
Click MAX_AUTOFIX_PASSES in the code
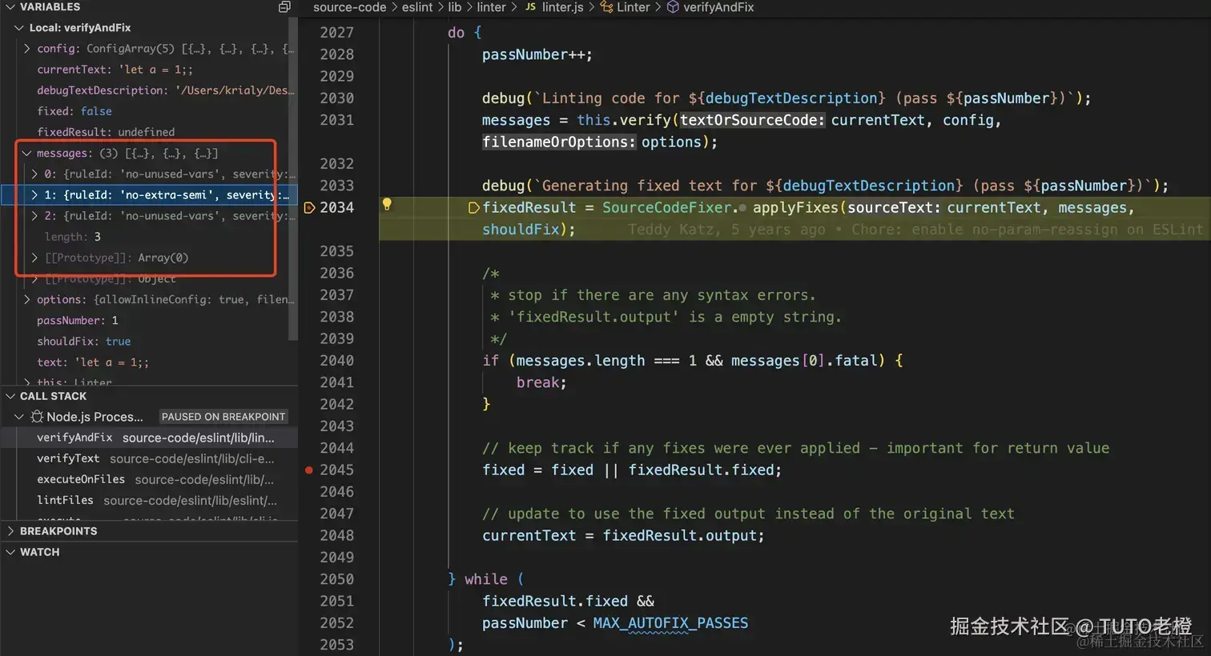tap(670, 623)
